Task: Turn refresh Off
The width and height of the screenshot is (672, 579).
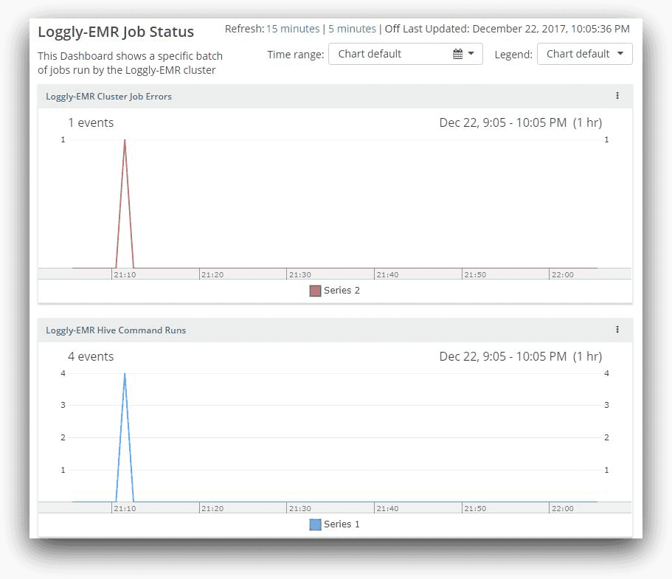Action: point(392,29)
